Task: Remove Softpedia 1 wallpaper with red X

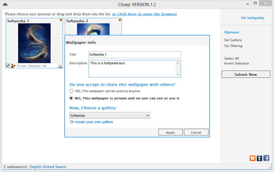Action: [x=61, y=20]
